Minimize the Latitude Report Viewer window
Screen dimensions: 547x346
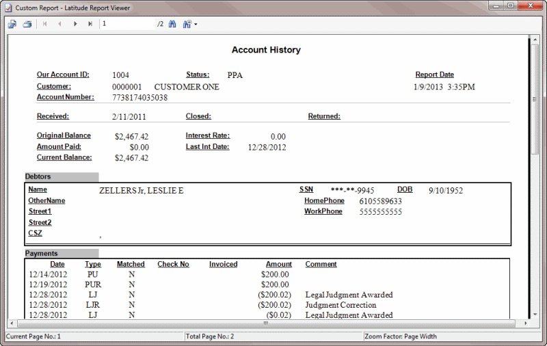tap(496, 6)
